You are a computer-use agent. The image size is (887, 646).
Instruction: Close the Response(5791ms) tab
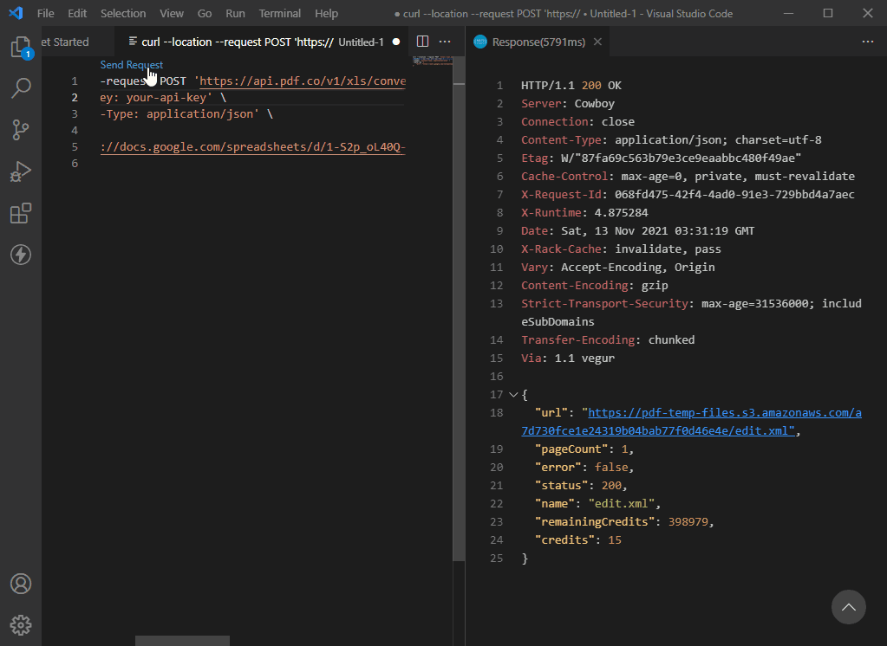point(597,42)
